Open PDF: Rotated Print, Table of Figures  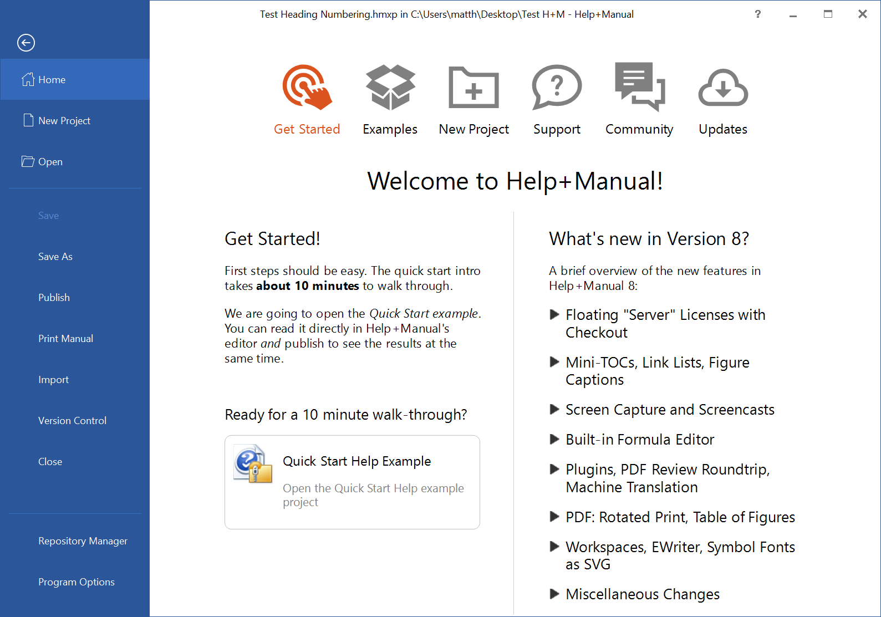(x=680, y=517)
